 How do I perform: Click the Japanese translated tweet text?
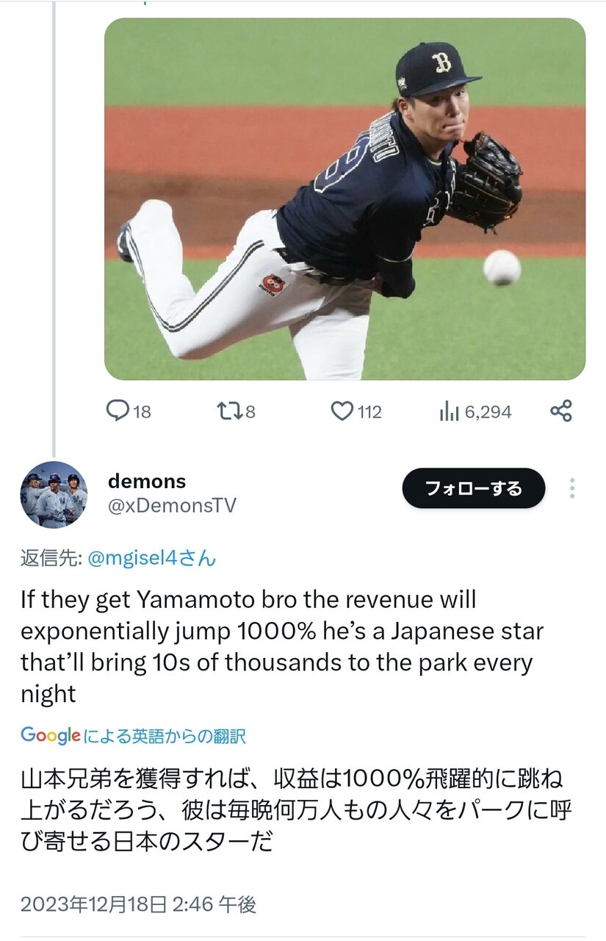[296, 809]
